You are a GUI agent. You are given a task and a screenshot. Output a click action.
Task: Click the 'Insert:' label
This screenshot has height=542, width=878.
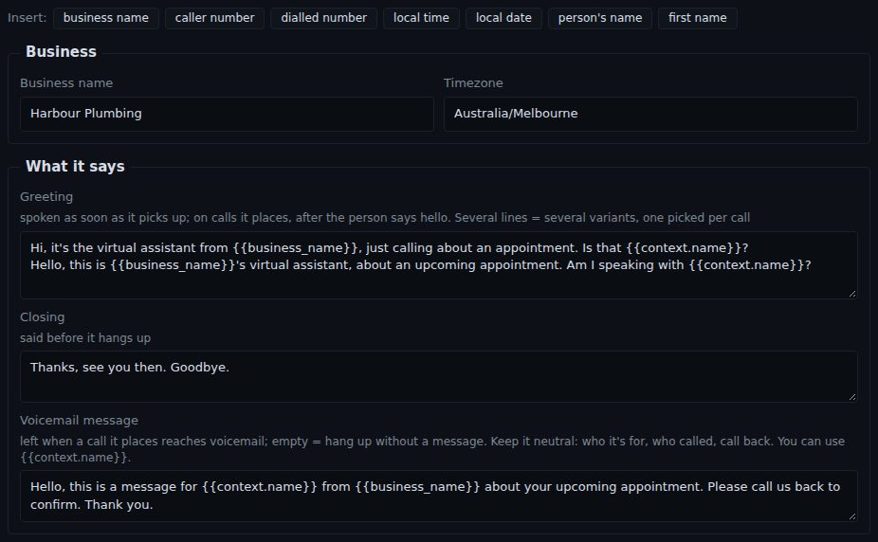(27, 18)
